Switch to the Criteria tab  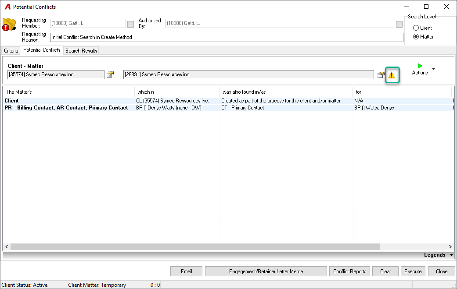tap(11, 51)
